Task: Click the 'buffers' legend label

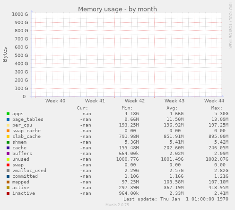Action: [x=22, y=154]
